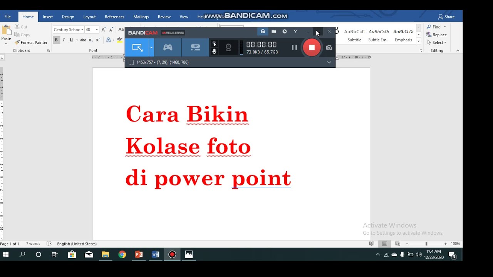Screen dimensions: 493x277
Task: Open the Paste options dropdown arrow
Action: click(x=6, y=43)
